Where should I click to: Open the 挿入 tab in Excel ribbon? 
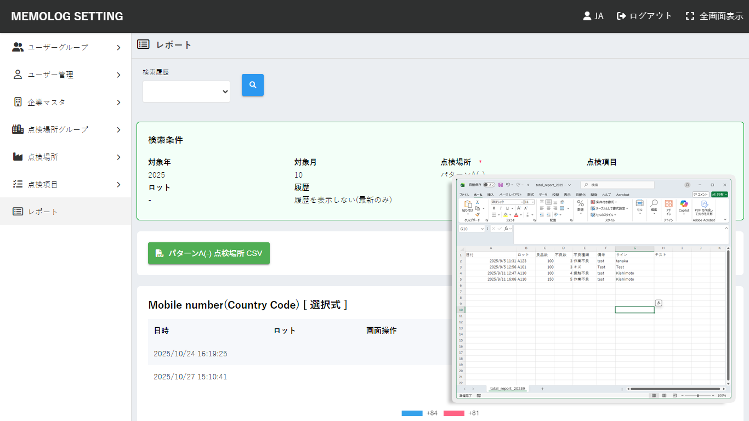pos(491,195)
